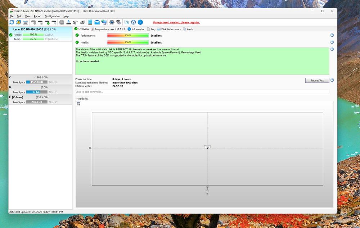Click the E: free space 238.4 GB bar
The width and height of the screenshot is (360, 228).
pos(37,102)
